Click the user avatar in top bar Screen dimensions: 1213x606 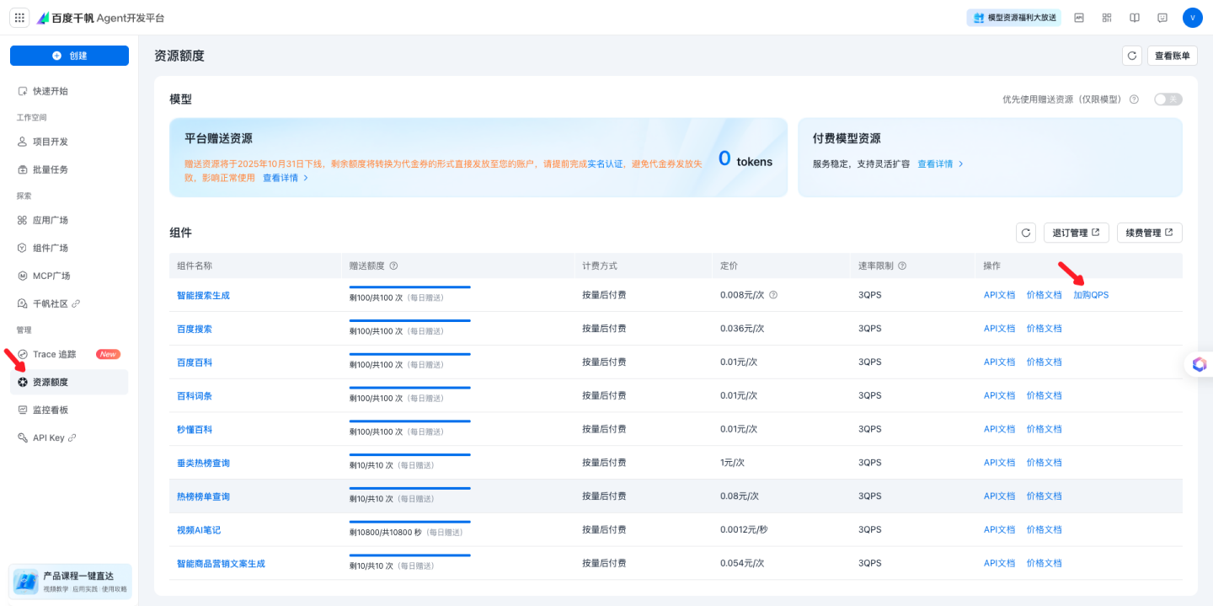(1192, 18)
